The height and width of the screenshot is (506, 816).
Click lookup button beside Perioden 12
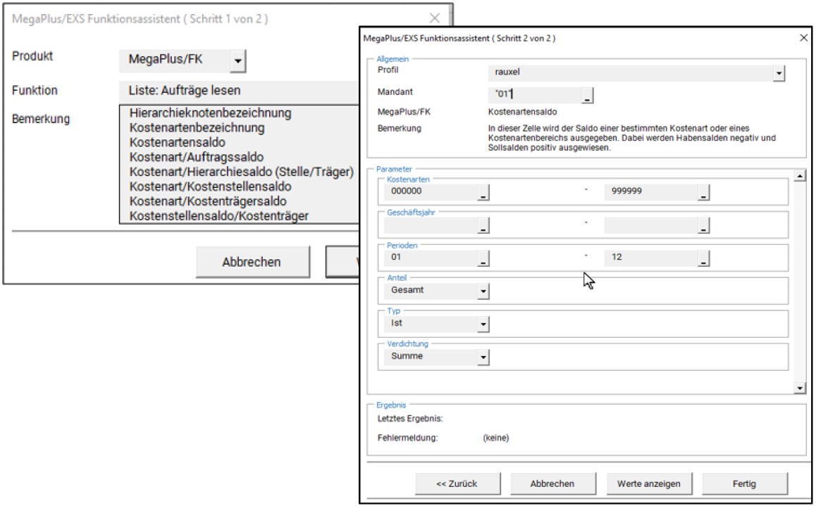point(703,258)
